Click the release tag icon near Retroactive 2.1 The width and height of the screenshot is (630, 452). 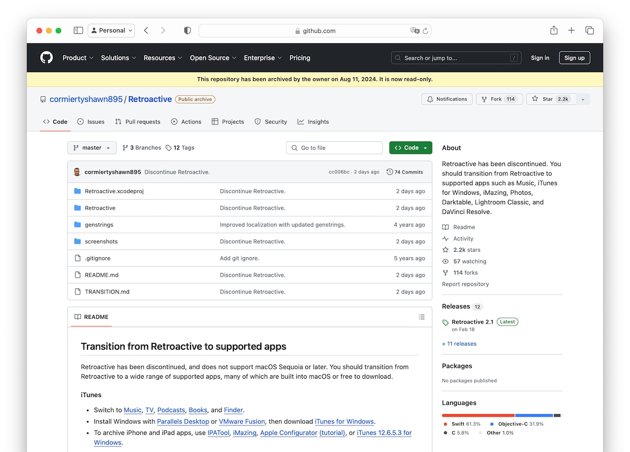[445, 322]
